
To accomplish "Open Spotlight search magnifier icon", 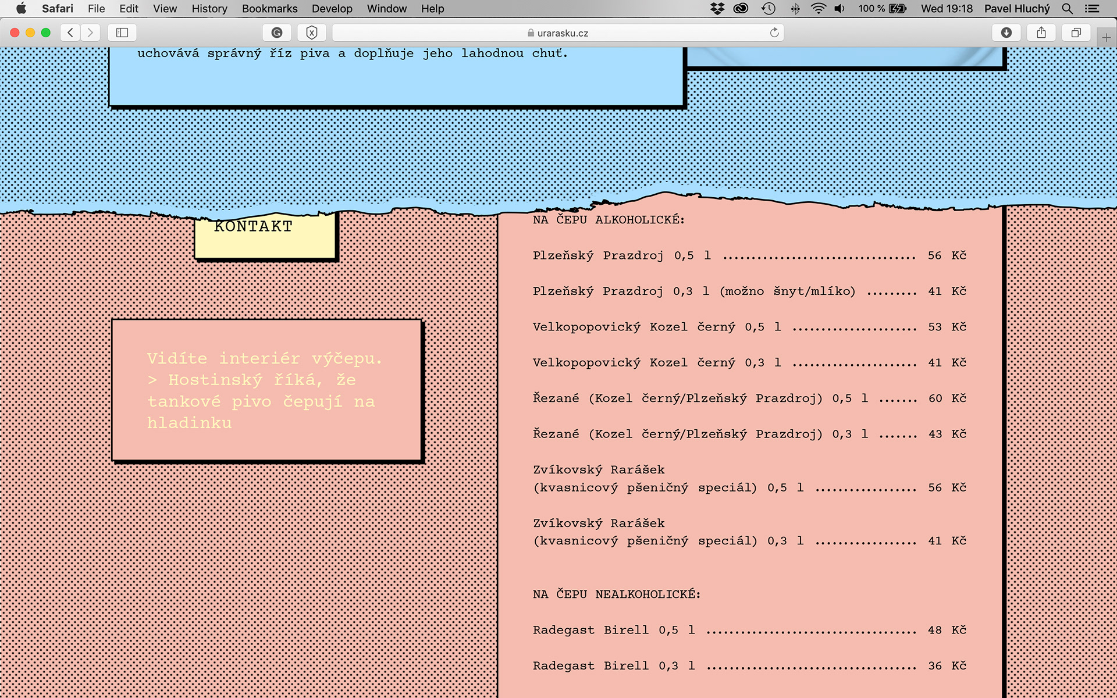I will [1067, 9].
